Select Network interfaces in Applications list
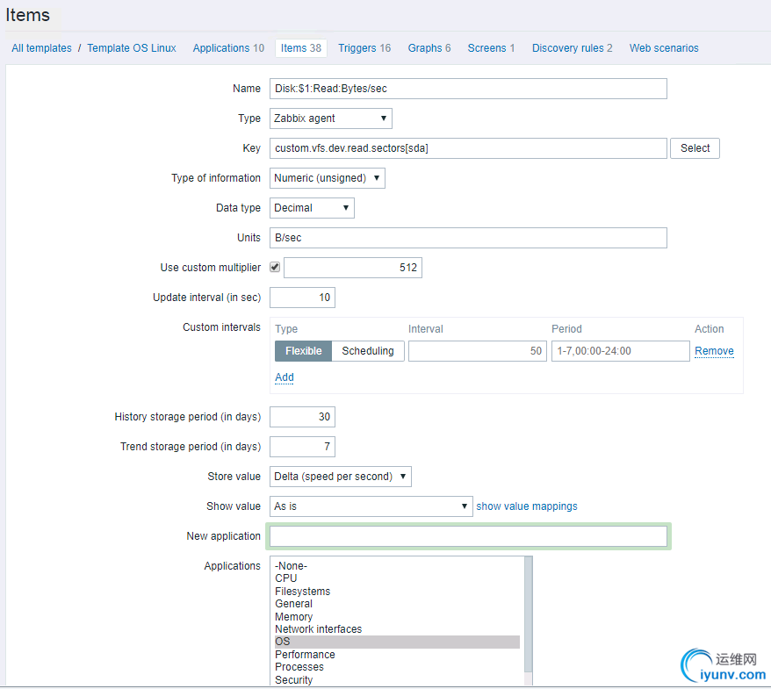Screen dimensions: 771x689 click(397, 629)
